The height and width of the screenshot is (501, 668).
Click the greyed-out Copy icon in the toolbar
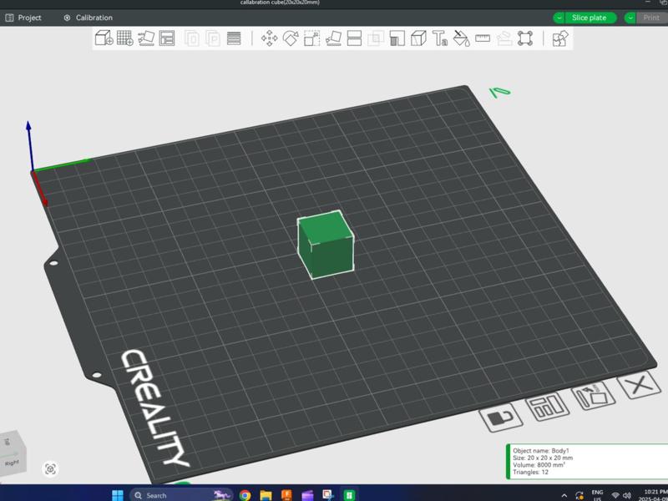[192, 38]
